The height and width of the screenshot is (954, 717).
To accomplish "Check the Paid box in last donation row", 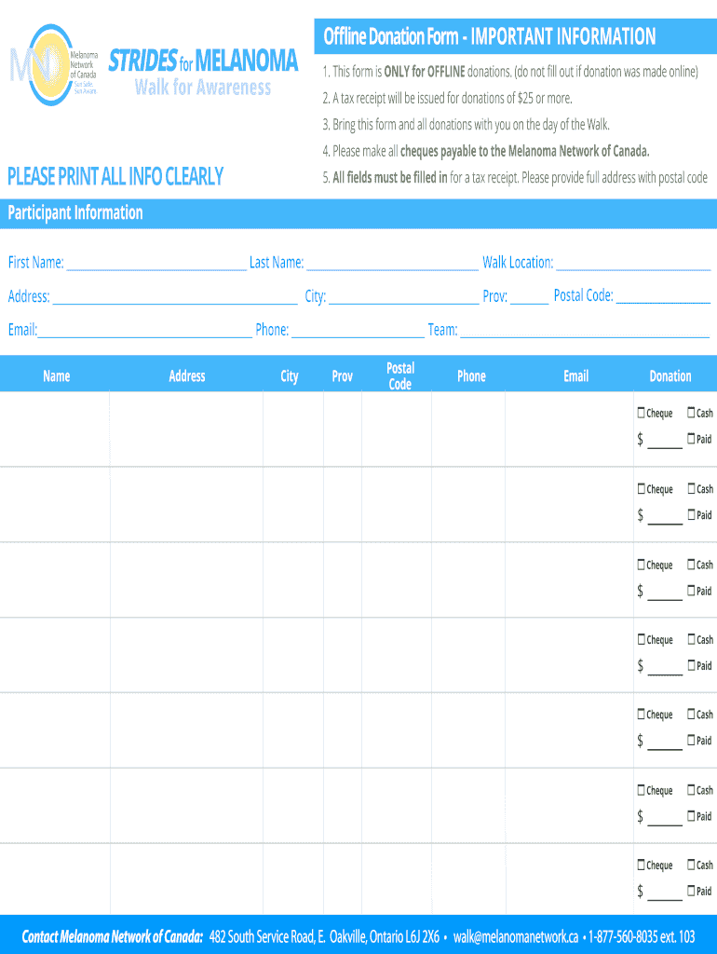I will pyautogui.click(x=691, y=891).
